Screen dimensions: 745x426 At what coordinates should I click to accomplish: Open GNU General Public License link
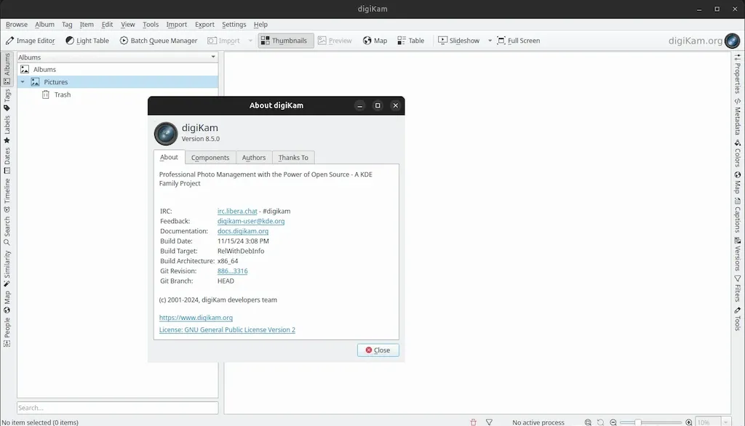pyautogui.click(x=227, y=329)
